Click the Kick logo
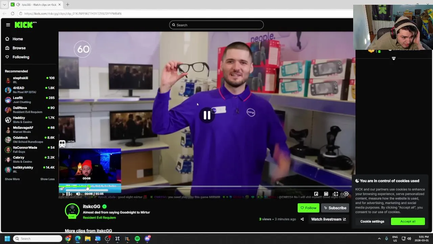Image resolution: width=433 pixels, height=244 pixels. click(25, 25)
